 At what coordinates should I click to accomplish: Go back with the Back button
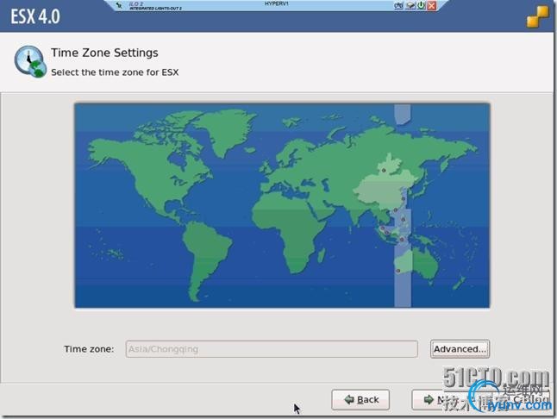(x=360, y=399)
